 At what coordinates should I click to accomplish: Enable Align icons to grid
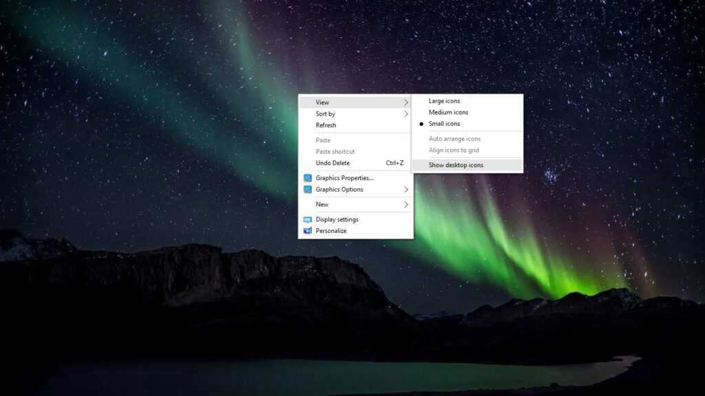454,150
